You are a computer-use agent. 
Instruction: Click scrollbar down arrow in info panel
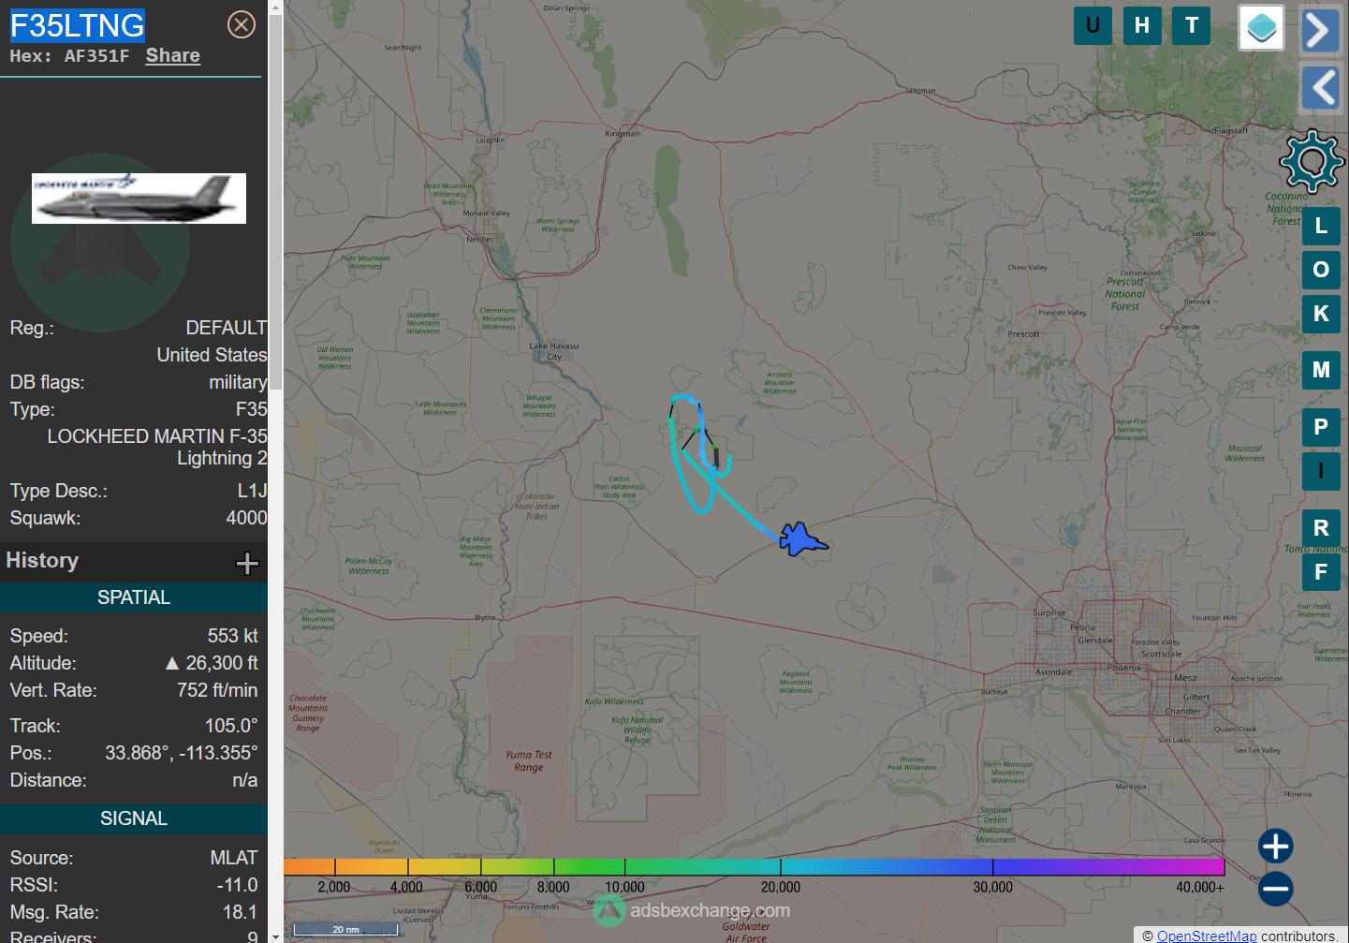pos(275,936)
